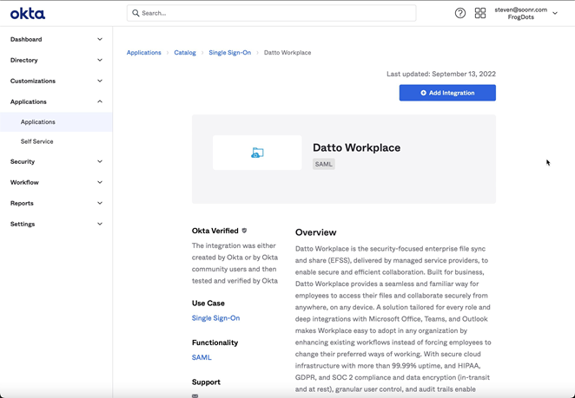Click the Okta Verified shield icon
This screenshot has height=398, width=575.
point(244,231)
